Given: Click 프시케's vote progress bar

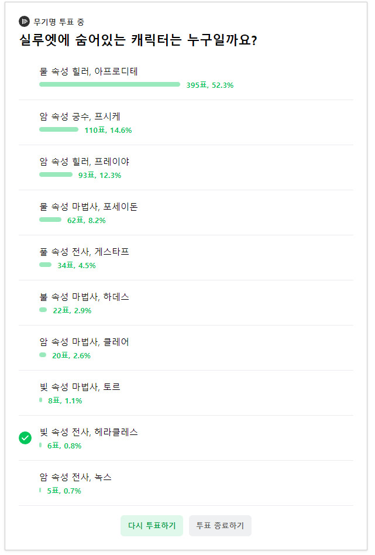Looking at the screenshot, I should pos(60,129).
